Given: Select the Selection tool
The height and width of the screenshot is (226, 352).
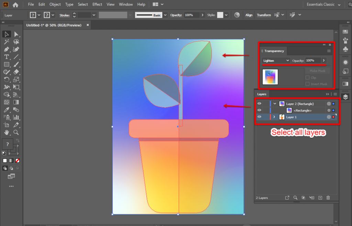Looking at the screenshot, I should (x=7, y=34).
